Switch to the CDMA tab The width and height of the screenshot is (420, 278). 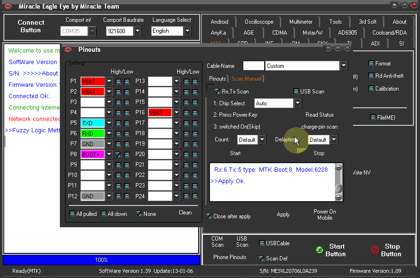(279, 33)
